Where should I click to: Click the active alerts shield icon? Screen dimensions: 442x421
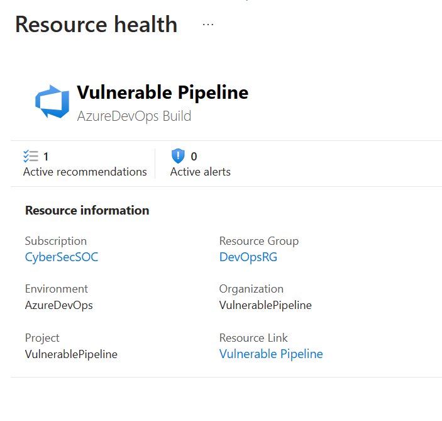point(178,156)
